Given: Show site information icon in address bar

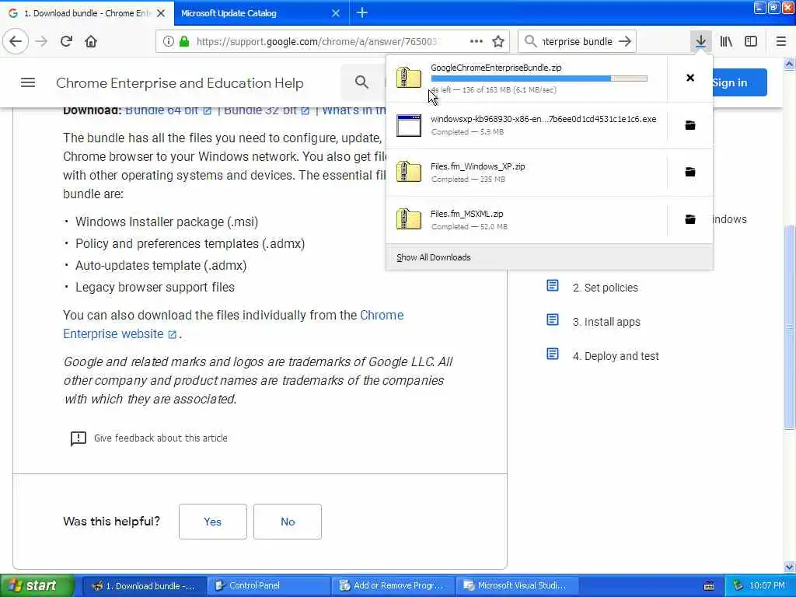Looking at the screenshot, I should 169,41.
